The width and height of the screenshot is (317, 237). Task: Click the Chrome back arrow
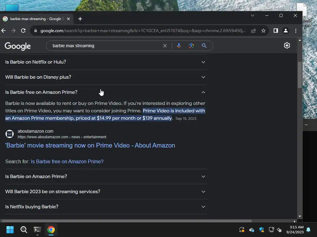3,31
